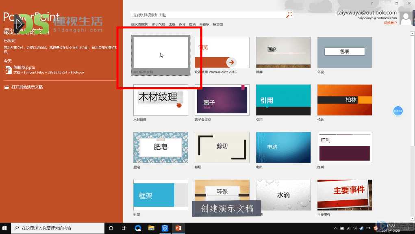Click the folder icon beside open other presentations
This screenshot has width=415, height=234.
click(x=7, y=87)
